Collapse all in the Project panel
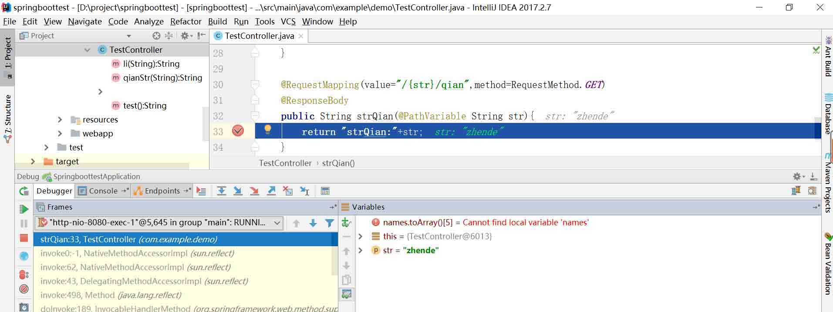This screenshot has height=312, width=833. click(169, 36)
